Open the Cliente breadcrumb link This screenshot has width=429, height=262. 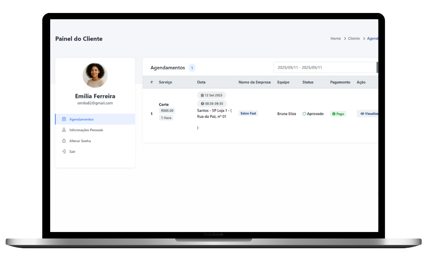point(354,39)
